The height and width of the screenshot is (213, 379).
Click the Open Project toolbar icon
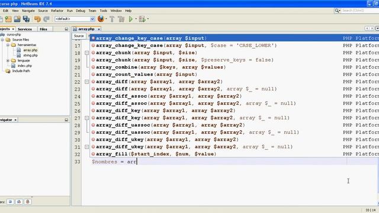17,19
